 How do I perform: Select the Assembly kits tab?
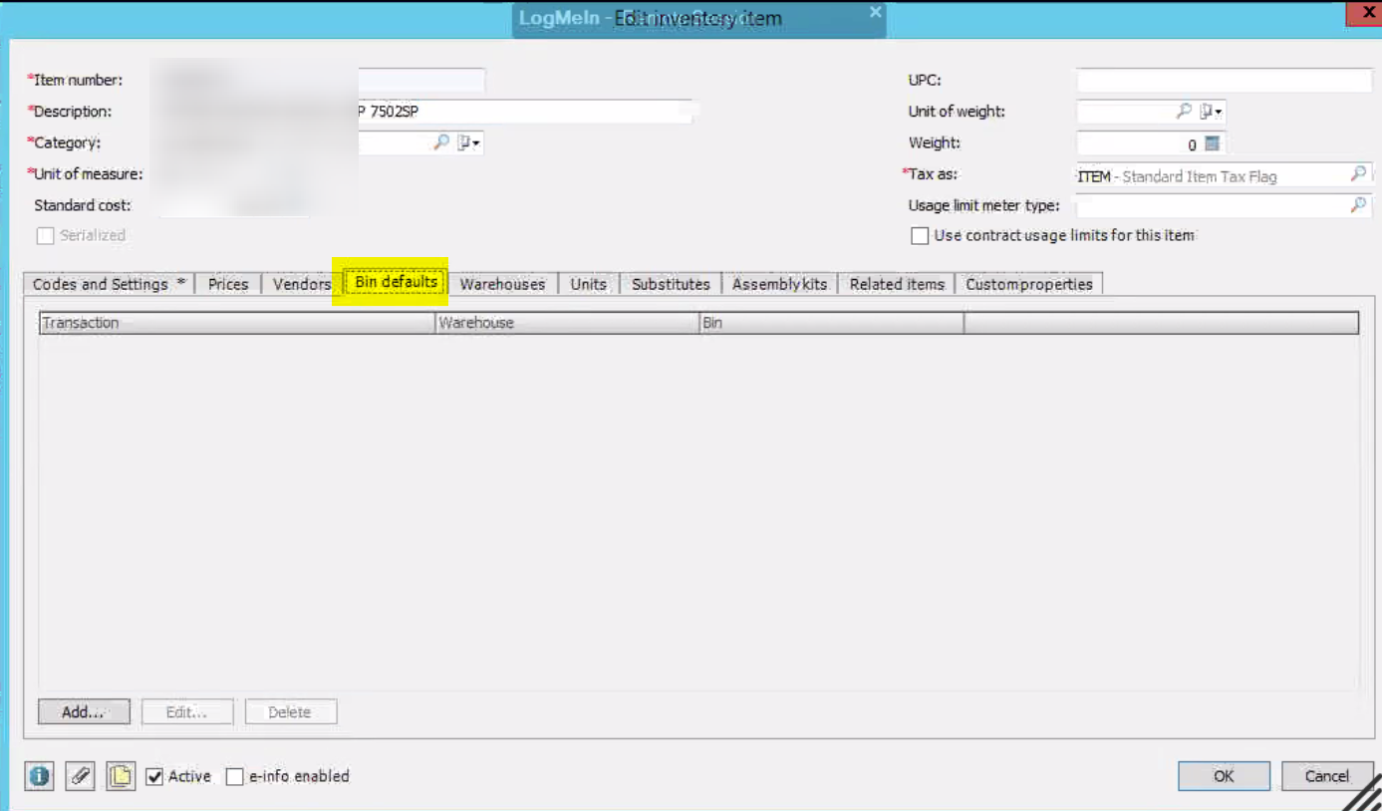click(x=780, y=284)
